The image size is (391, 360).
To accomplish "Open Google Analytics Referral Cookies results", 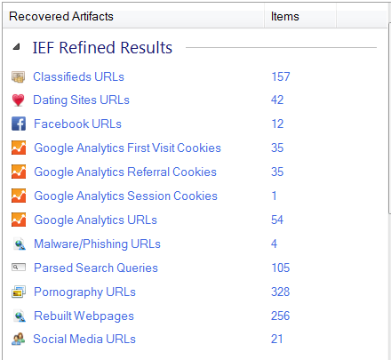I will pyautogui.click(x=125, y=172).
